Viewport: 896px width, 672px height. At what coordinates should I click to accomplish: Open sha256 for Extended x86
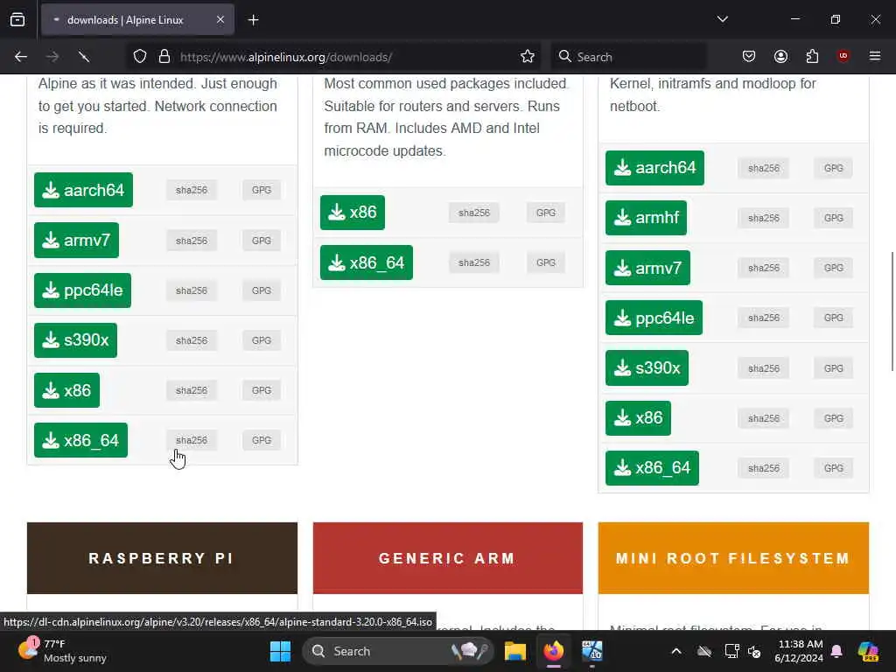pyautogui.click(x=473, y=213)
